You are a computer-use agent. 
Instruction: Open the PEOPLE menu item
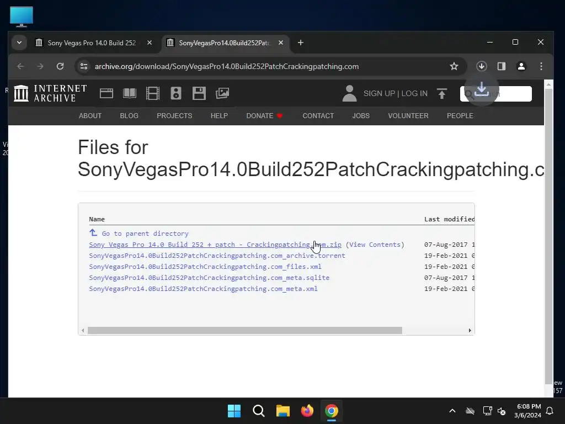click(x=460, y=116)
